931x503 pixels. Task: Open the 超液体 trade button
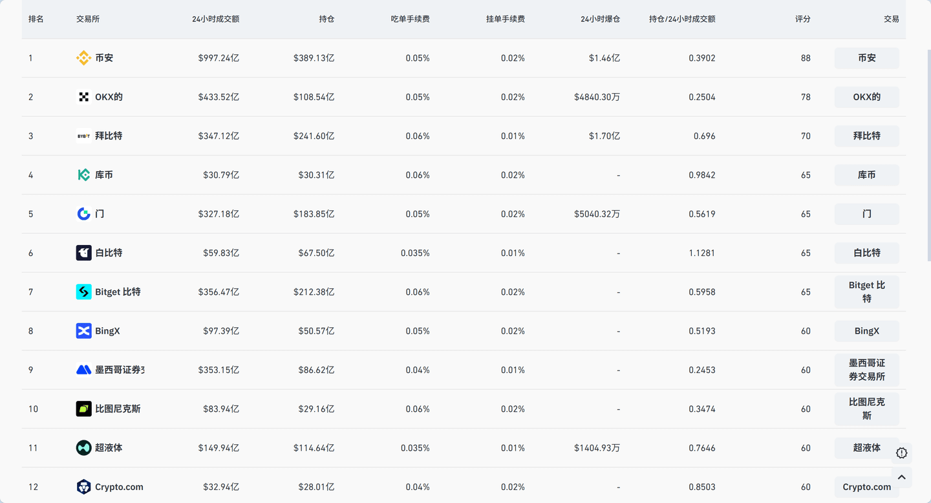[866, 447]
